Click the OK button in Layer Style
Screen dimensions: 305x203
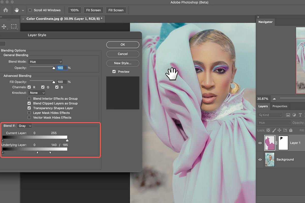pyautogui.click(x=123, y=45)
